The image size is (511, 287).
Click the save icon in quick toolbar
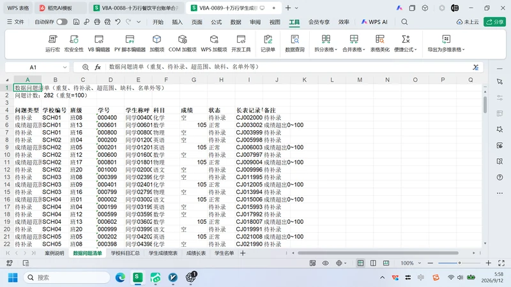click(76, 22)
